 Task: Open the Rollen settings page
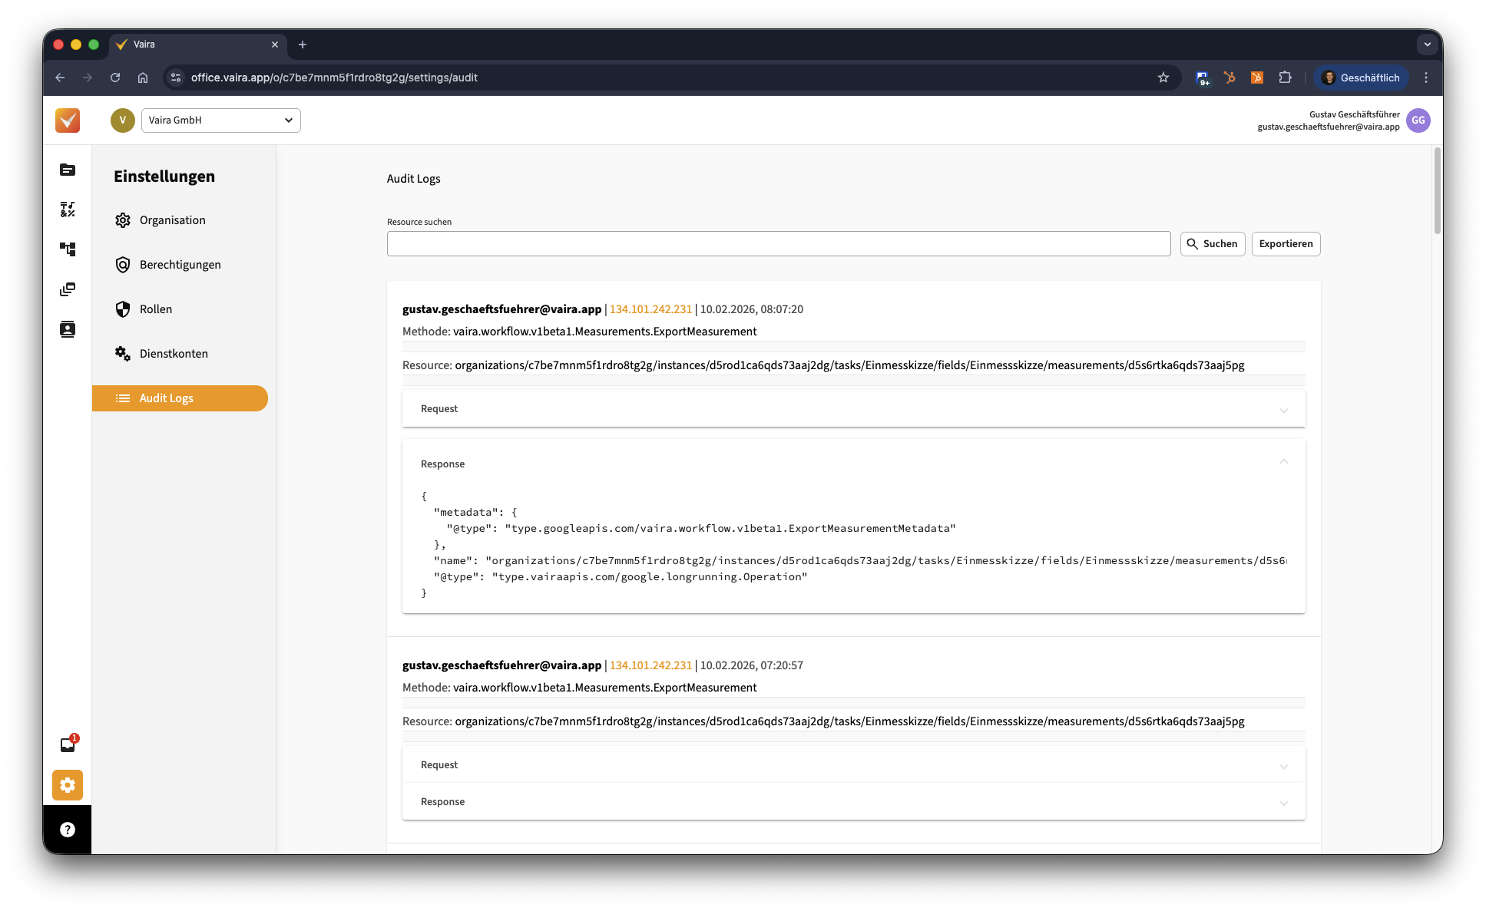coord(156,309)
